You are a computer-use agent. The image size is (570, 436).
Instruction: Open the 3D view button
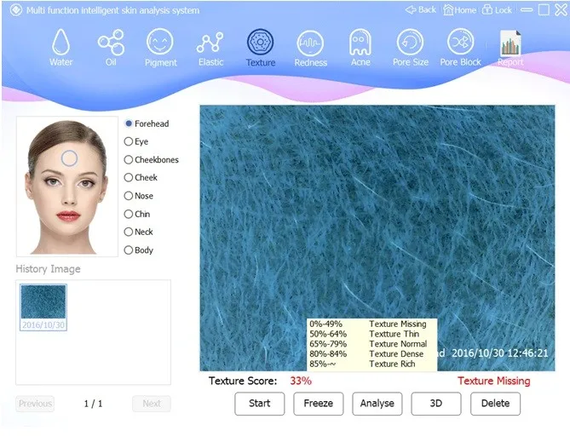point(436,404)
